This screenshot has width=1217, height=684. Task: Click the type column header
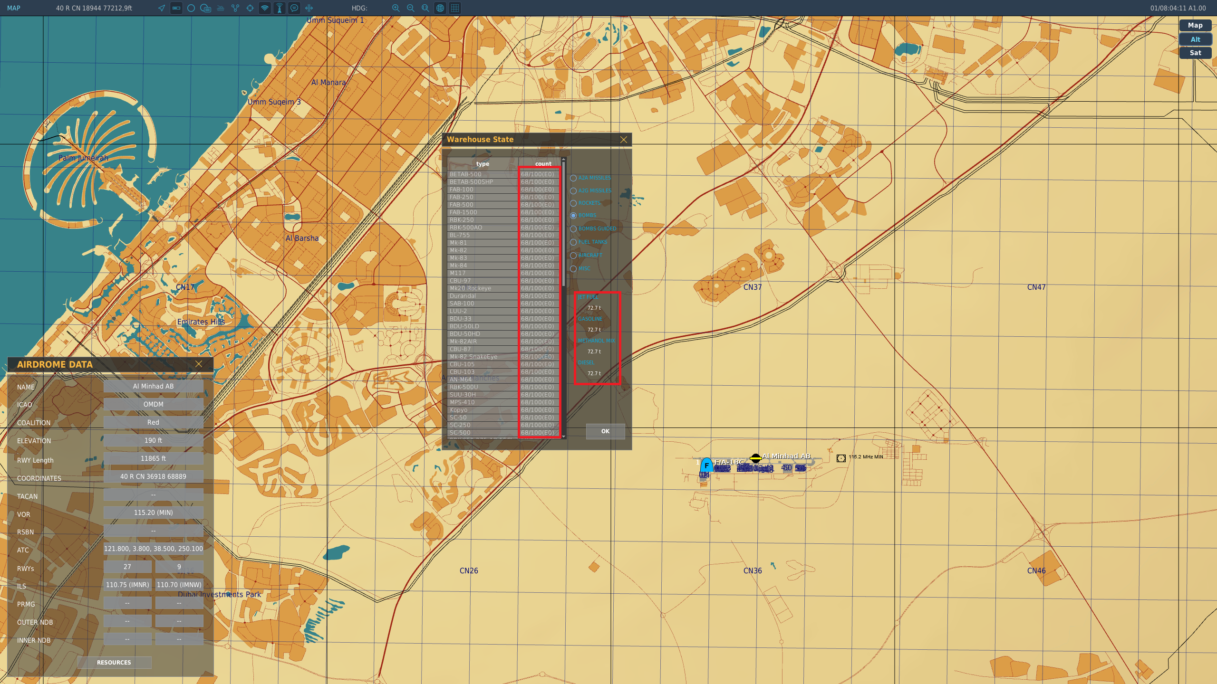coord(483,164)
